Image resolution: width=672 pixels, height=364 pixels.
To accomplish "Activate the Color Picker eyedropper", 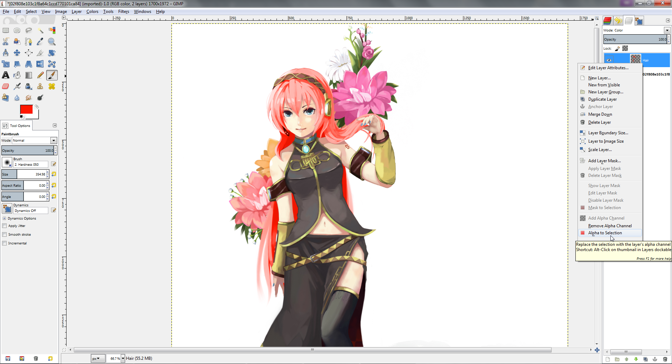I will 40,42.
